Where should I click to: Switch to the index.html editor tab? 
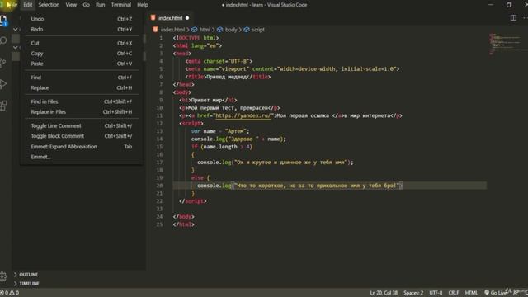click(x=170, y=18)
